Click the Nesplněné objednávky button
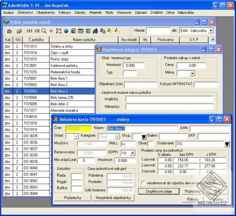Screen dimensions: 236x216 point(113,198)
